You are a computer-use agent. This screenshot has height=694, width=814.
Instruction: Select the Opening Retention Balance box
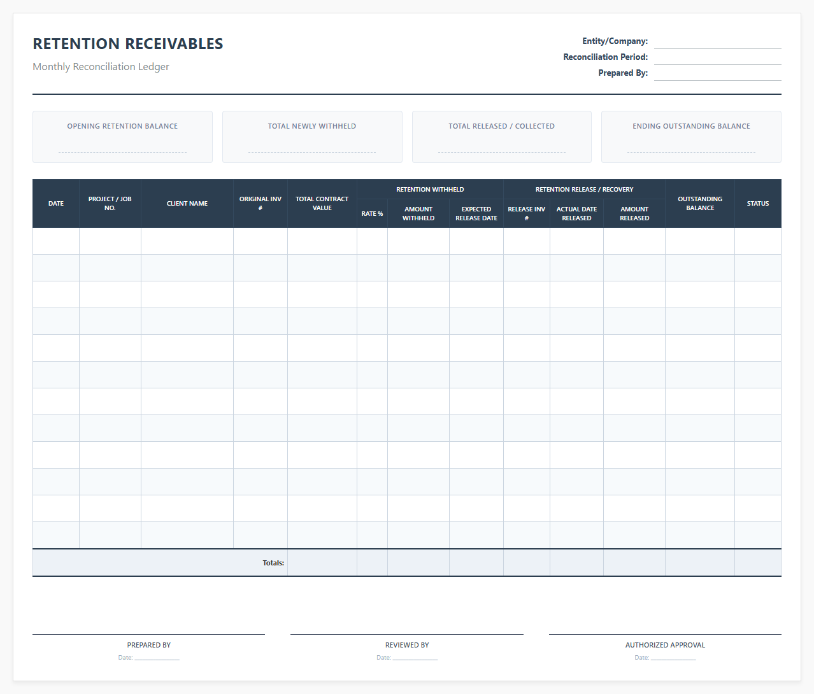coord(122,137)
